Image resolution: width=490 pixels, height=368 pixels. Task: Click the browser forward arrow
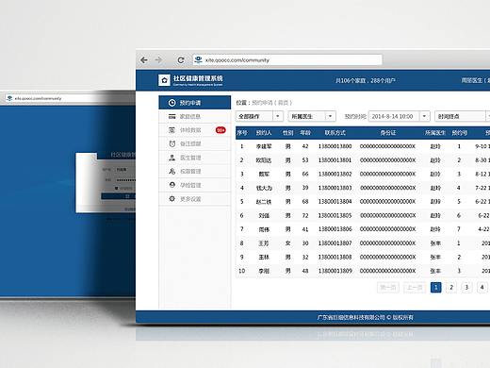pos(159,59)
